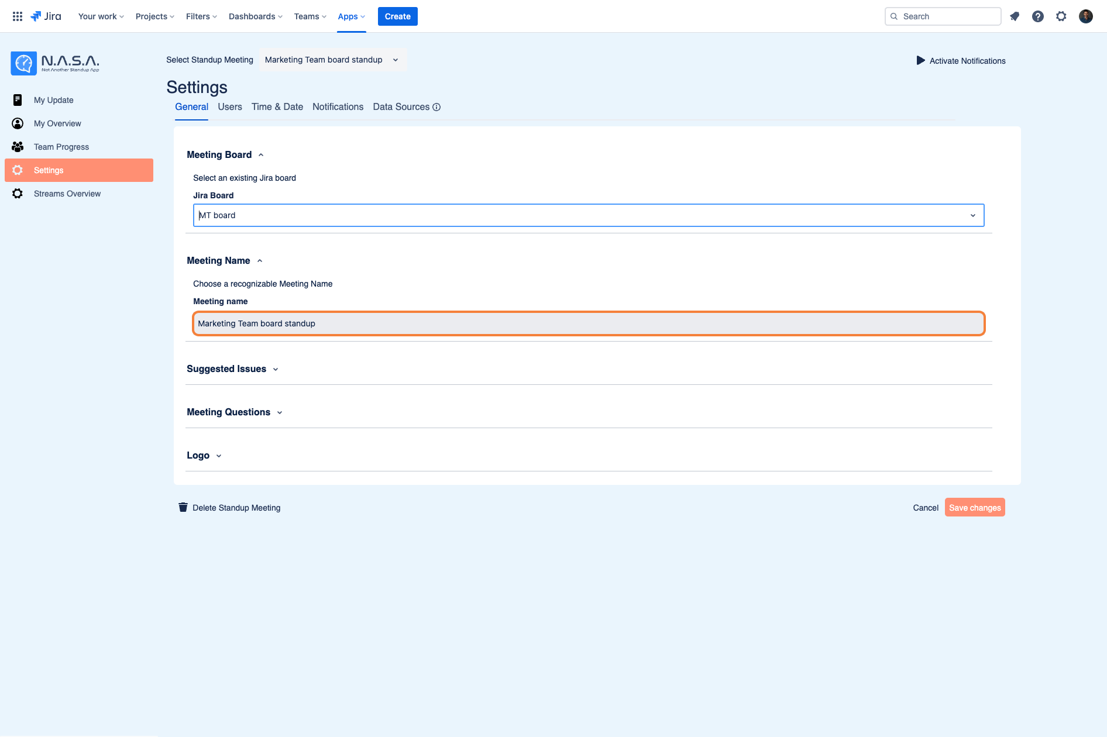Open the Projects dropdown menu
The image size is (1107, 737).
155,16
